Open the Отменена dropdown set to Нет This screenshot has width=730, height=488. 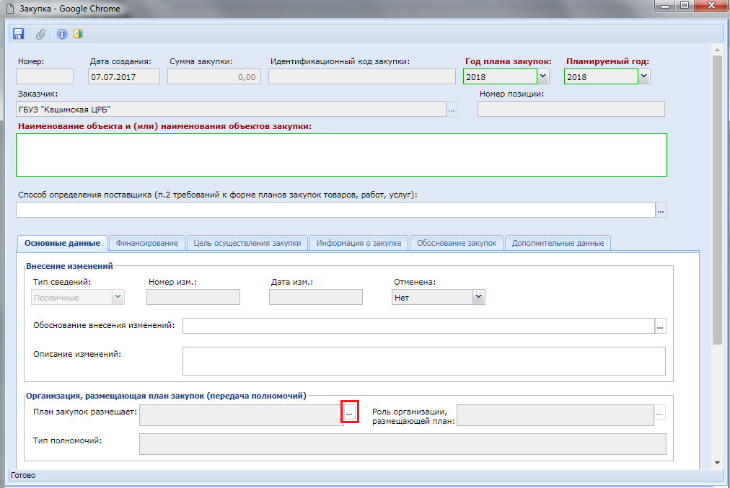(x=478, y=297)
